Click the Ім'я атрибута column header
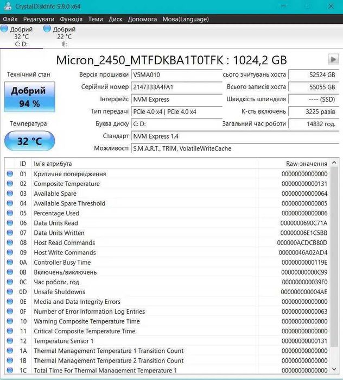This screenshot has height=380, width=343. (145, 164)
